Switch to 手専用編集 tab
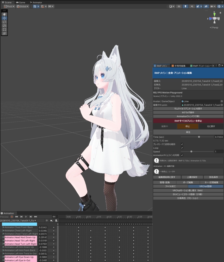Viewport: 224px width, 262px height. coord(179,66)
